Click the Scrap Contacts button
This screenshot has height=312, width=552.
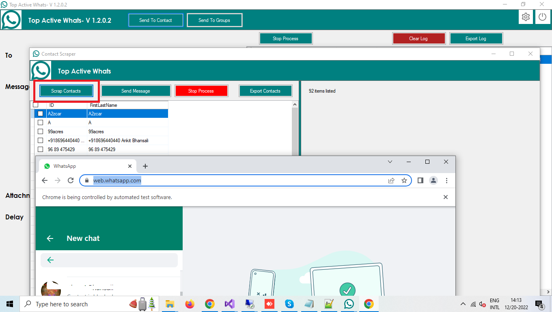(x=66, y=91)
